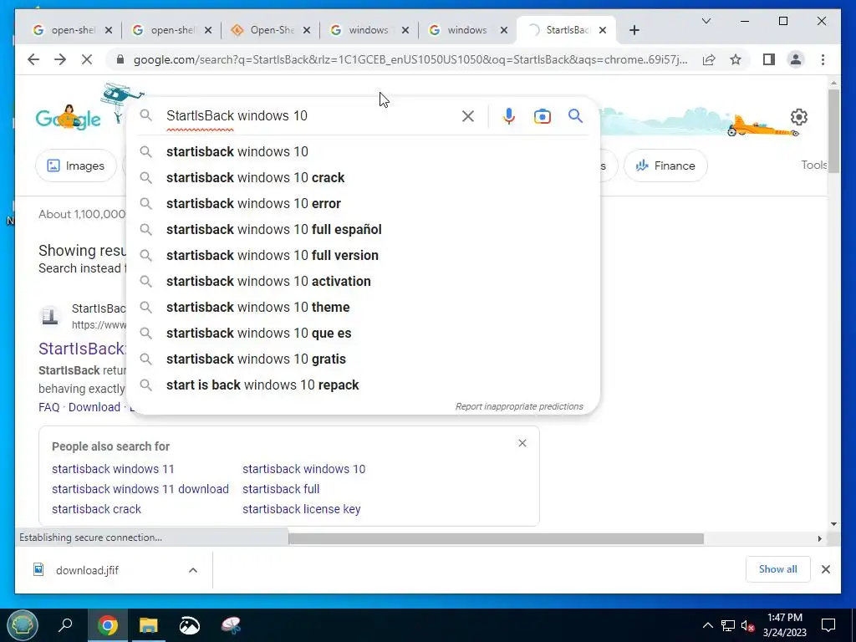Open the FAQ sitelink
The image size is (856, 642).
(x=48, y=407)
